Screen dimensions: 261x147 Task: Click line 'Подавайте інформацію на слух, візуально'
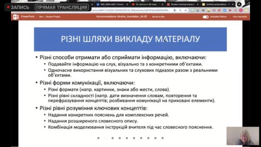125,64
